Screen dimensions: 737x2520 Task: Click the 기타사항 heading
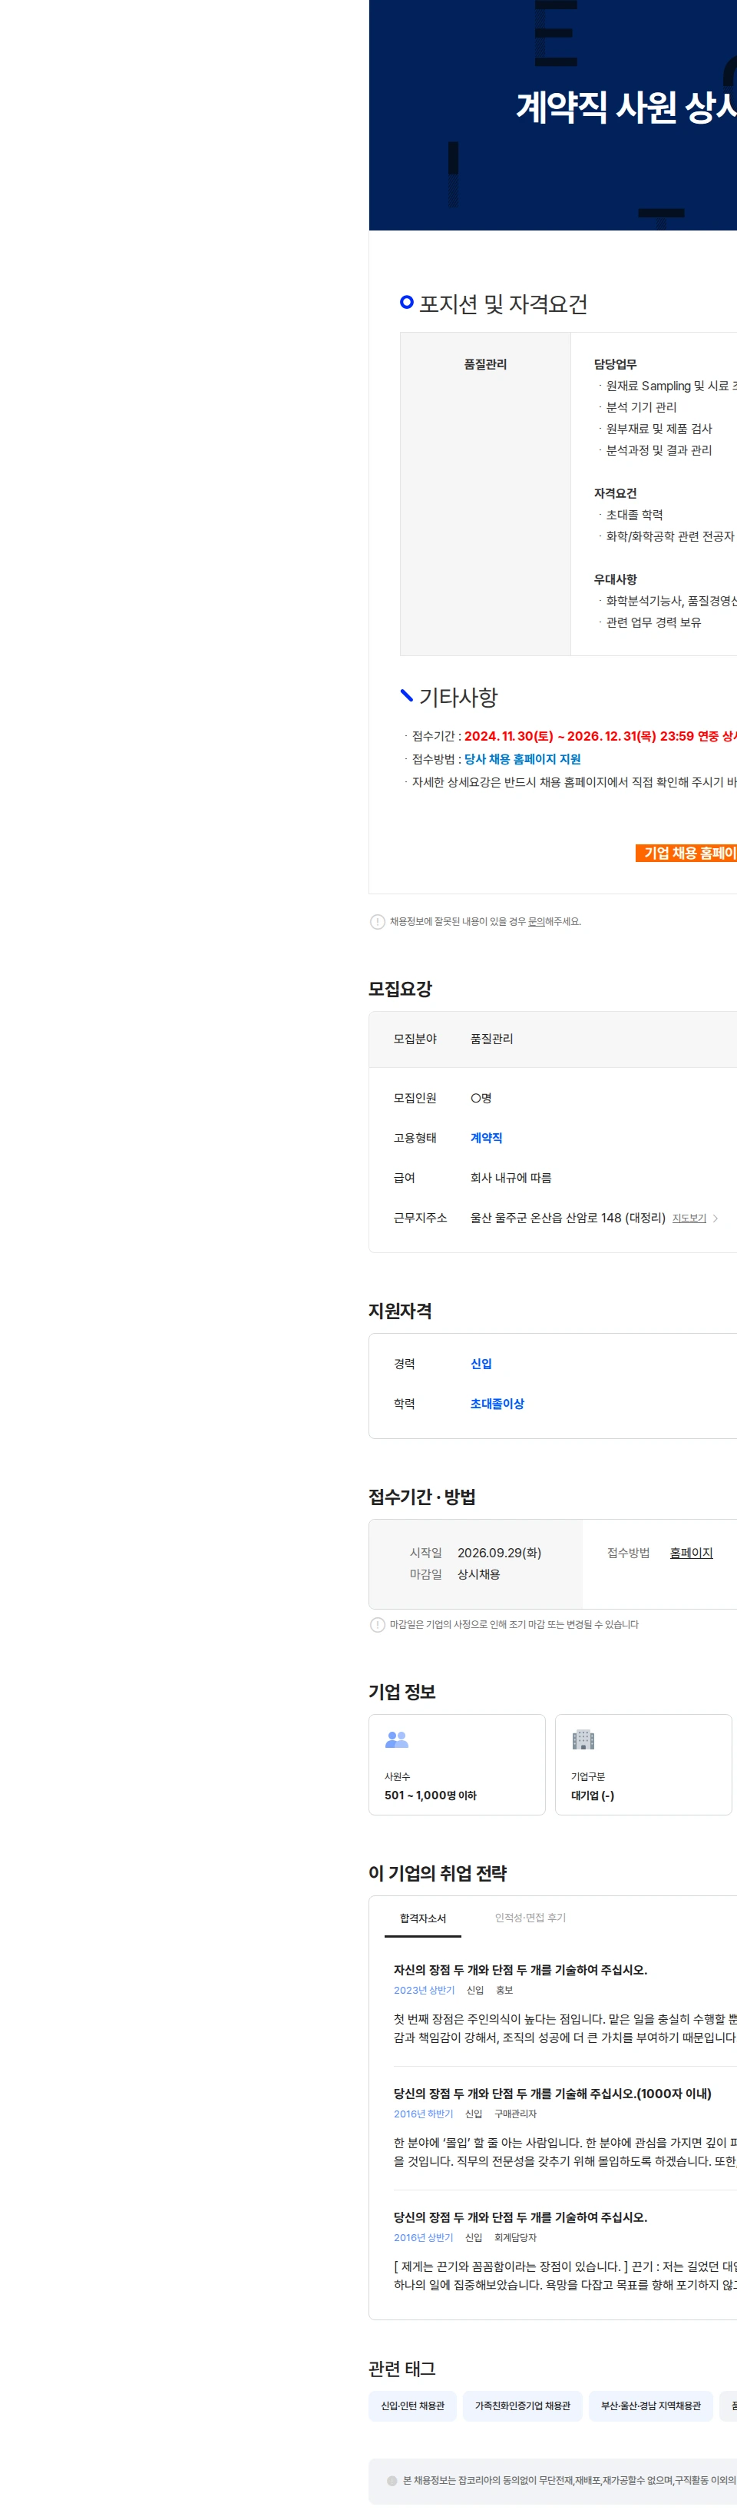click(x=458, y=697)
